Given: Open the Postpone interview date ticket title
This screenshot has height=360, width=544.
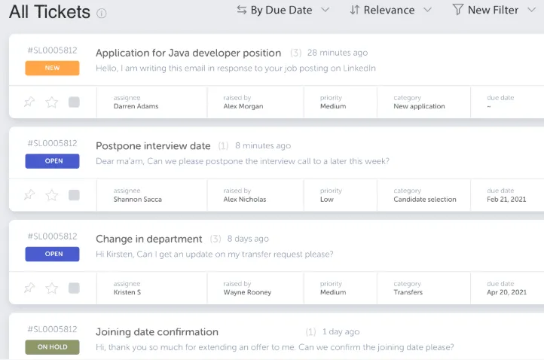Looking at the screenshot, I should click(153, 146).
